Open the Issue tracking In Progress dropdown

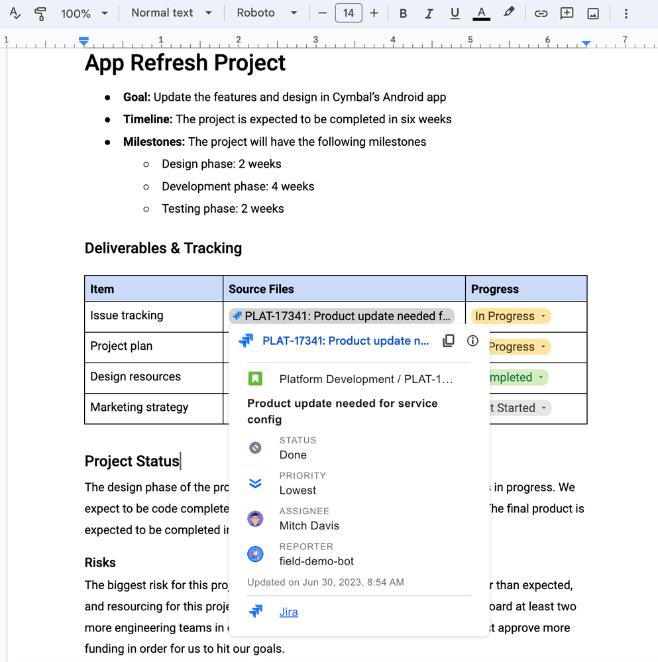511,316
